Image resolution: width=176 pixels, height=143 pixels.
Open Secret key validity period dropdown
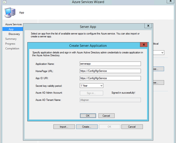(92, 86)
